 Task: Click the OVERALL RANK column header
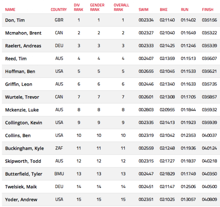pos(121,8)
